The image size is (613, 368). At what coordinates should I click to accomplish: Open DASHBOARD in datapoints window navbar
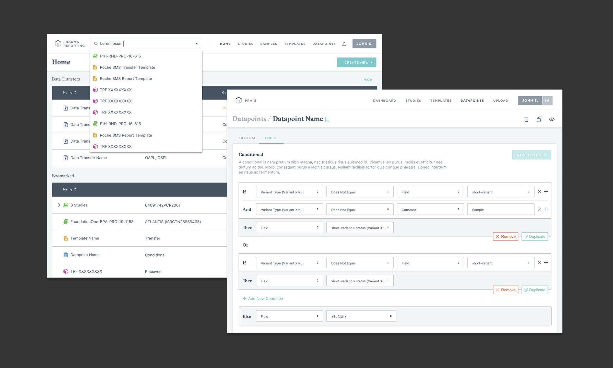tap(384, 100)
